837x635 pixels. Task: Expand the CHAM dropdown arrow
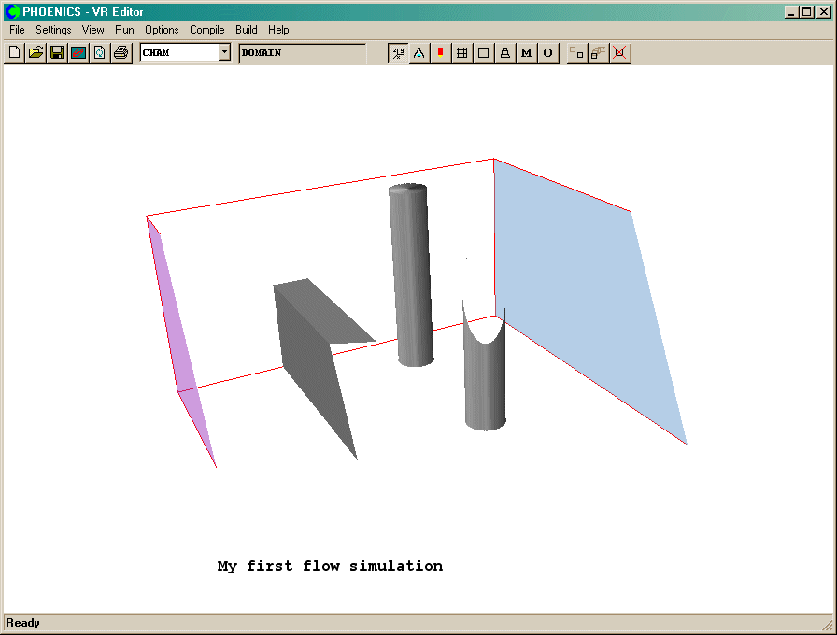224,53
